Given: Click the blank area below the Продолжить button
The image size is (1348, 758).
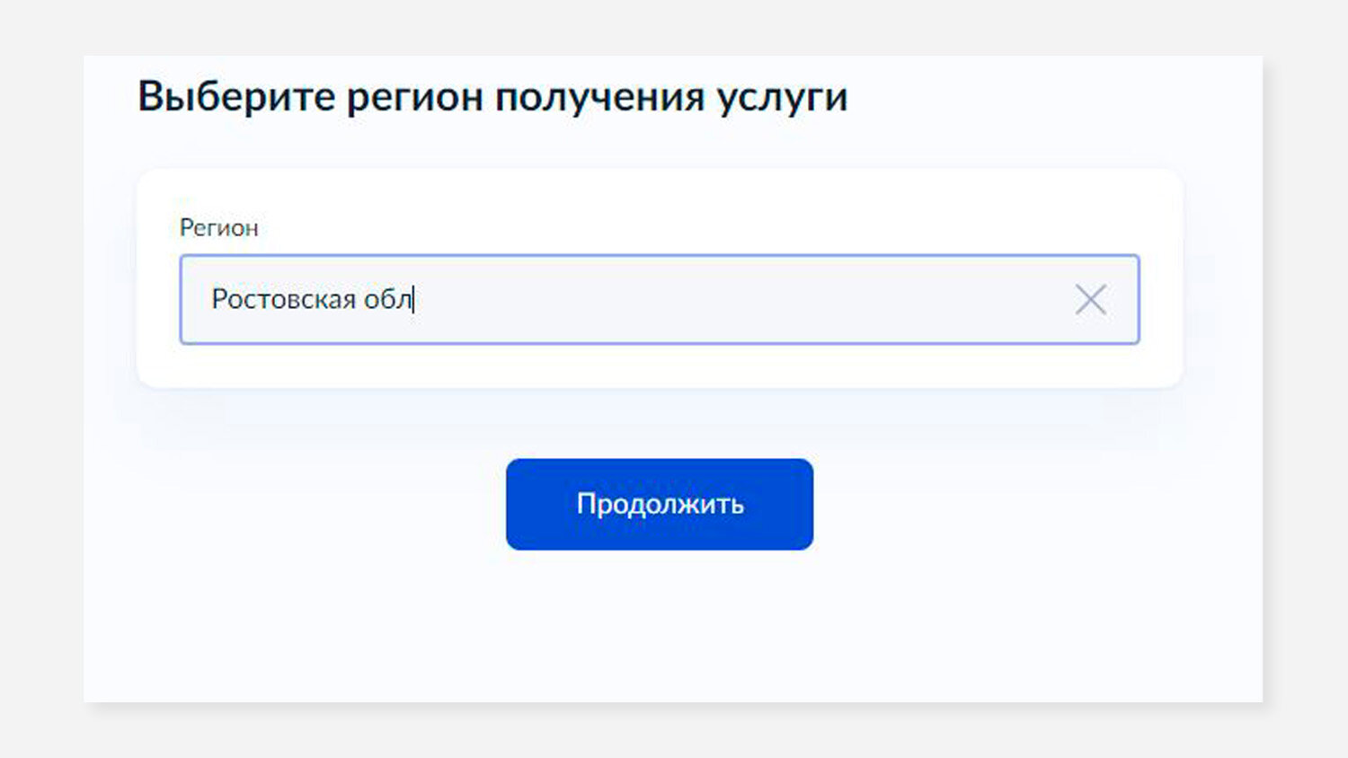Looking at the screenshot, I should (x=660, y=629).
